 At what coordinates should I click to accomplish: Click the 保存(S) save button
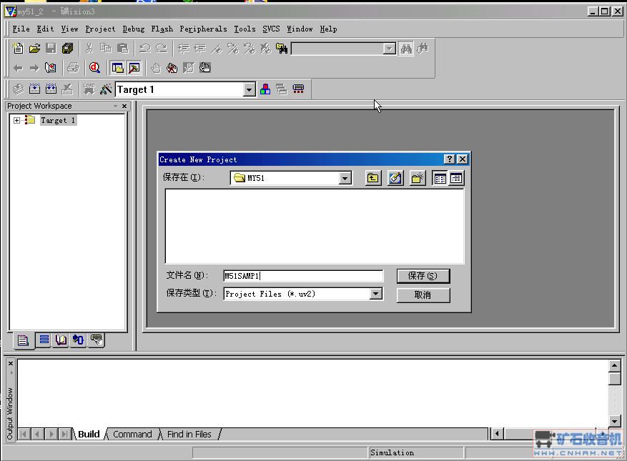pyautogui.click(x=423, y=276)
